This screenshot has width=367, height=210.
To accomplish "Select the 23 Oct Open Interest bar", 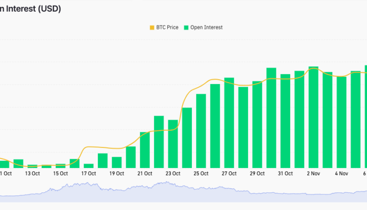I will (173, 144).
